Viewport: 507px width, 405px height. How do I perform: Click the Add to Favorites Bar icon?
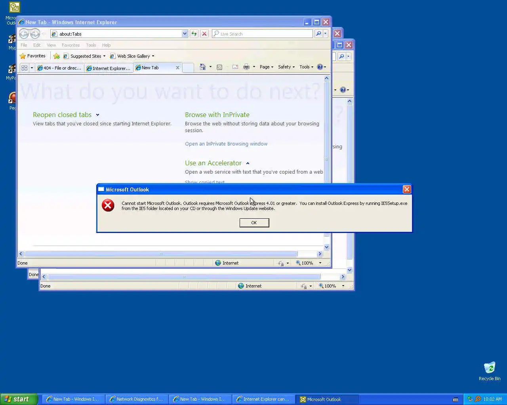(x=57, y=56)
